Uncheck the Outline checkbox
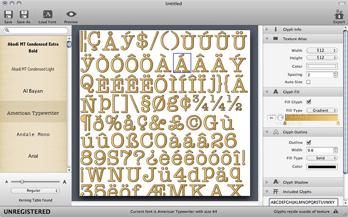 tap(308, 142)
